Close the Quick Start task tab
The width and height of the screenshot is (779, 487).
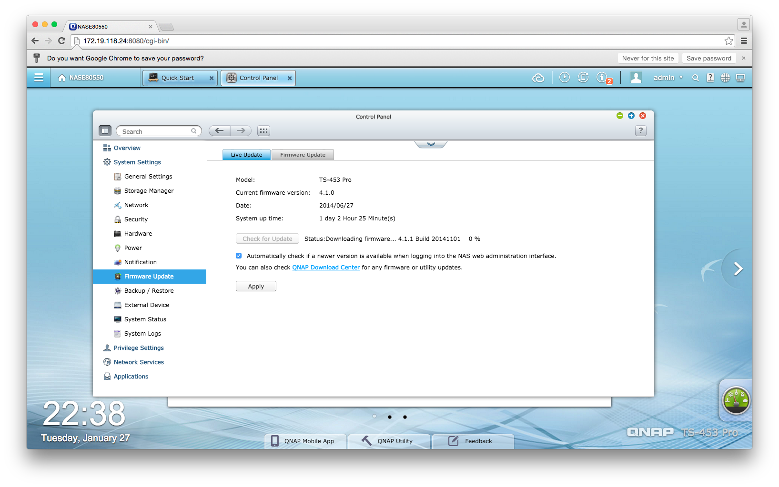tap(212, 78)
